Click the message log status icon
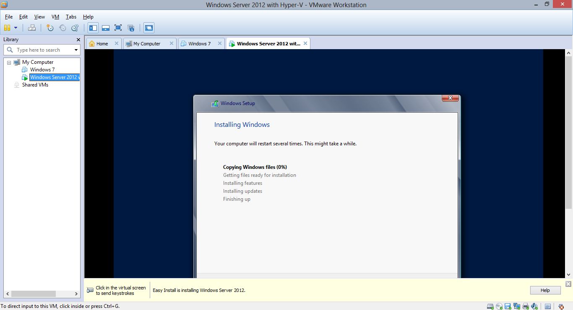The image size is (573, 310). coord(548,306)
